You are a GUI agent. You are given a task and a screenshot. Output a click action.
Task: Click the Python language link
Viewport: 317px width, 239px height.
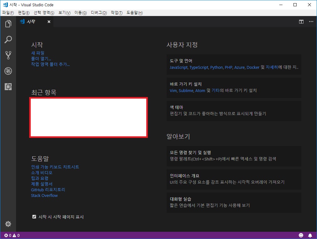tap(217, 68)
